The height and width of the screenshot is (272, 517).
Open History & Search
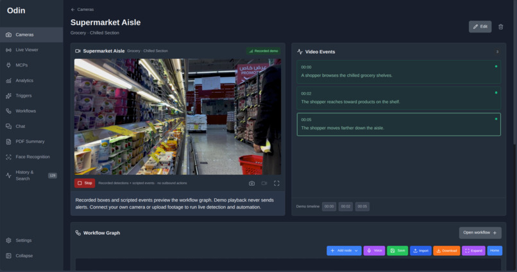point(31,175)
